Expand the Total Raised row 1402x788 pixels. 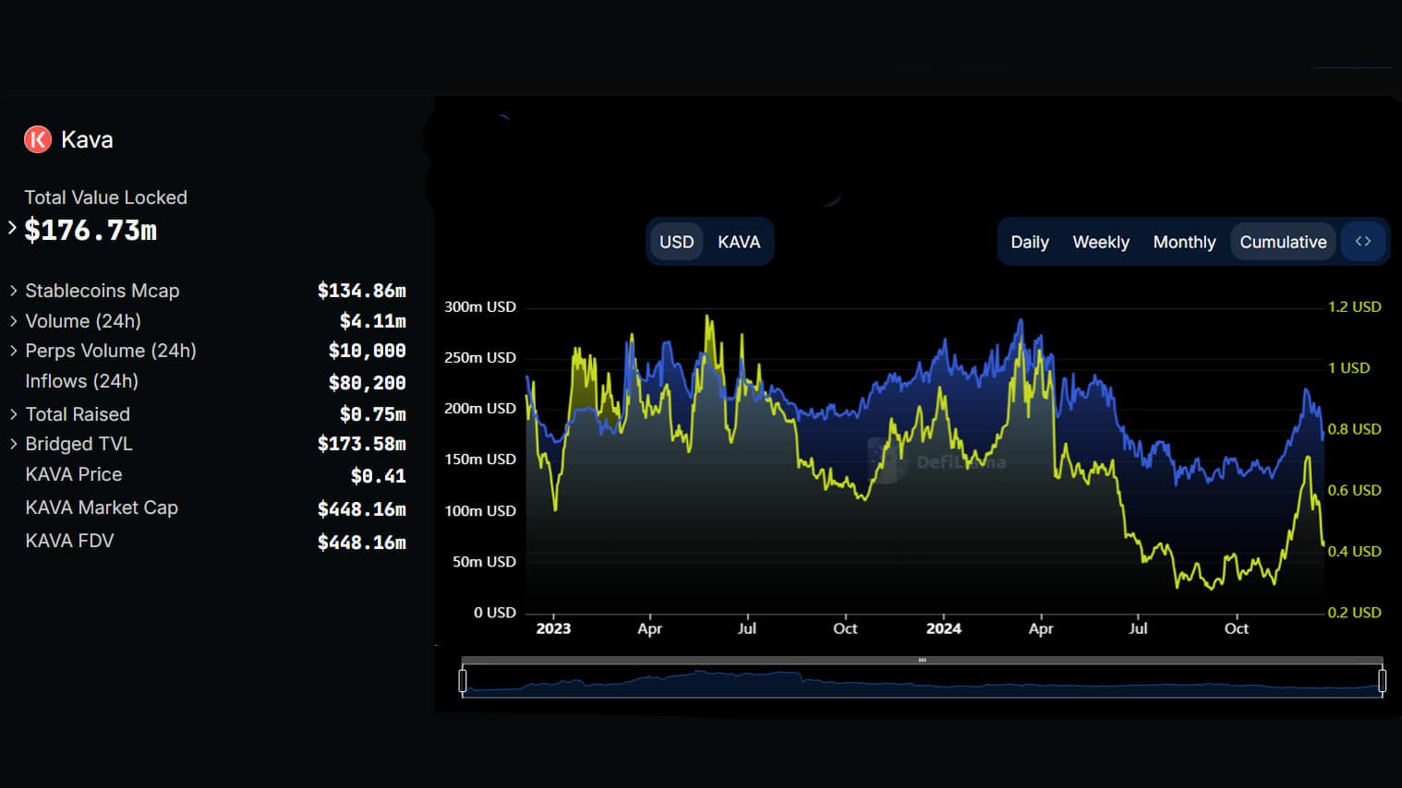[x=13, y=414]
